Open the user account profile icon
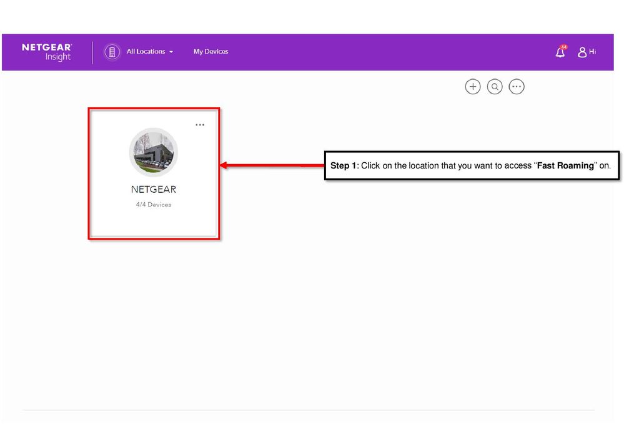Viewport: 624px width, 425px height. (x=582, y=52)
